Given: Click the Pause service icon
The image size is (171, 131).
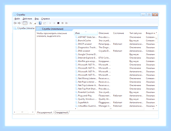Looking at the screenshot, I should (x=62, y=23).
